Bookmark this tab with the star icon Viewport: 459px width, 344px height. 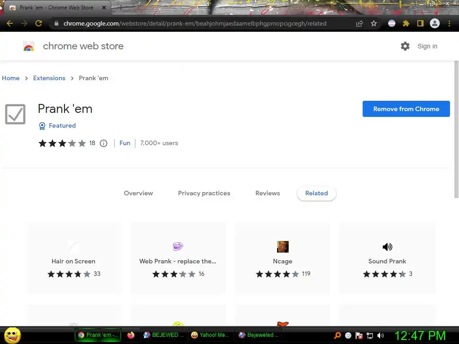point(374,23)
